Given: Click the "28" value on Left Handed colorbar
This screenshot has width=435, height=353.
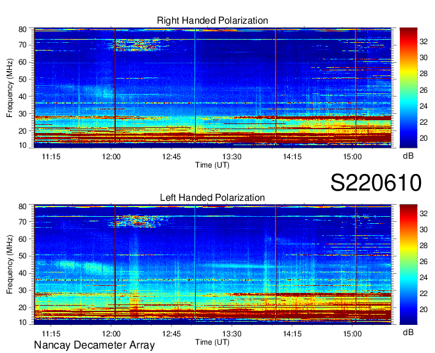Looking at the screenshot, I should click(423, 246).
